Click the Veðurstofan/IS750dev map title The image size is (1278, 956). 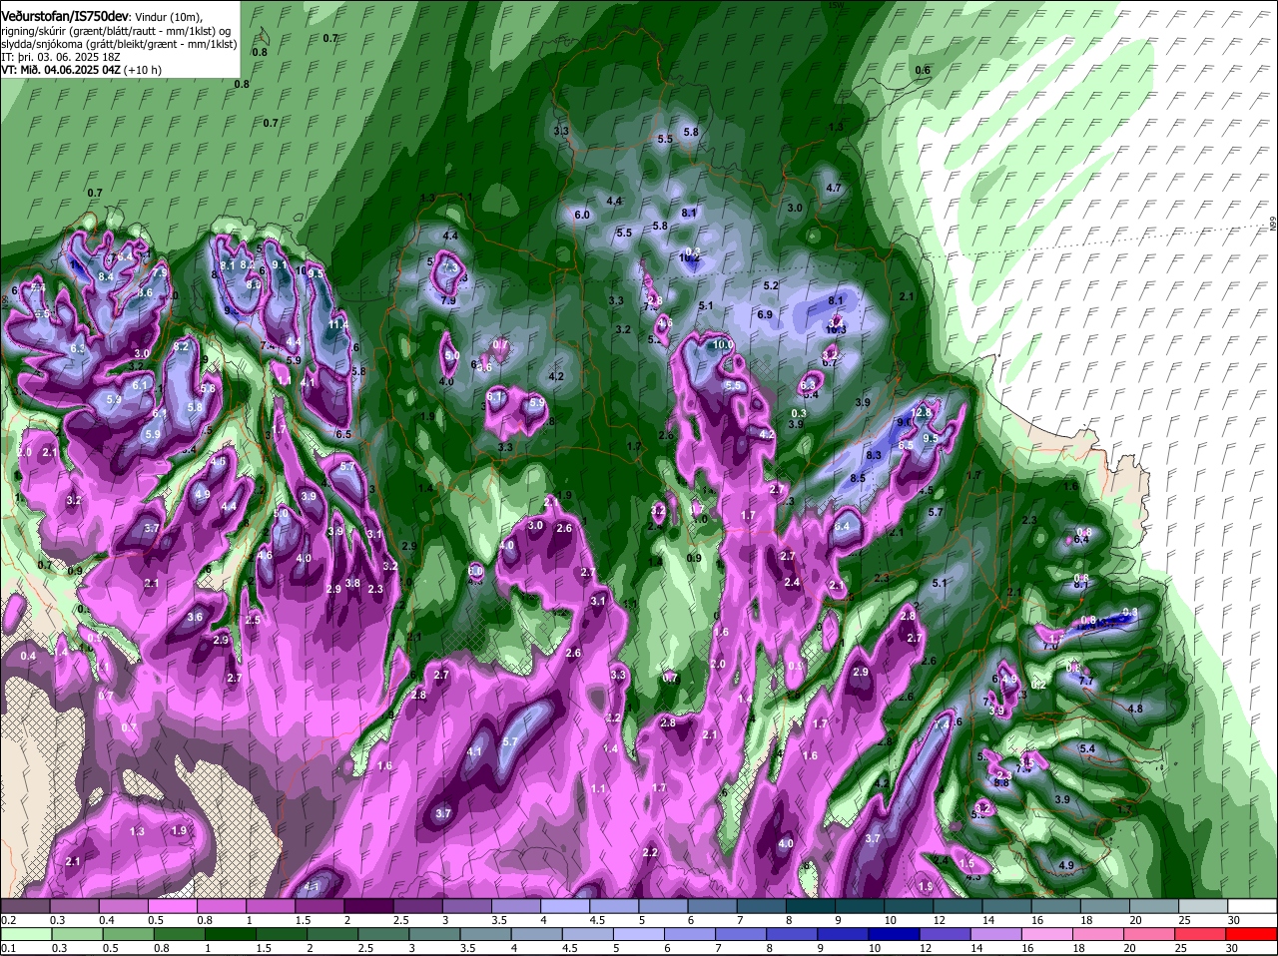(x=65, y=16)
